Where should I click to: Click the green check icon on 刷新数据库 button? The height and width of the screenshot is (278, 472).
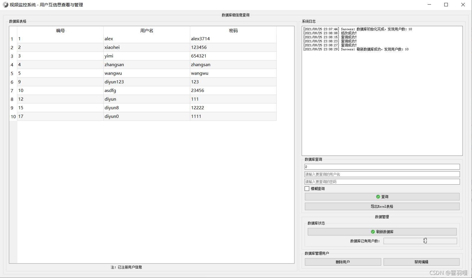[x=373, y=232]
